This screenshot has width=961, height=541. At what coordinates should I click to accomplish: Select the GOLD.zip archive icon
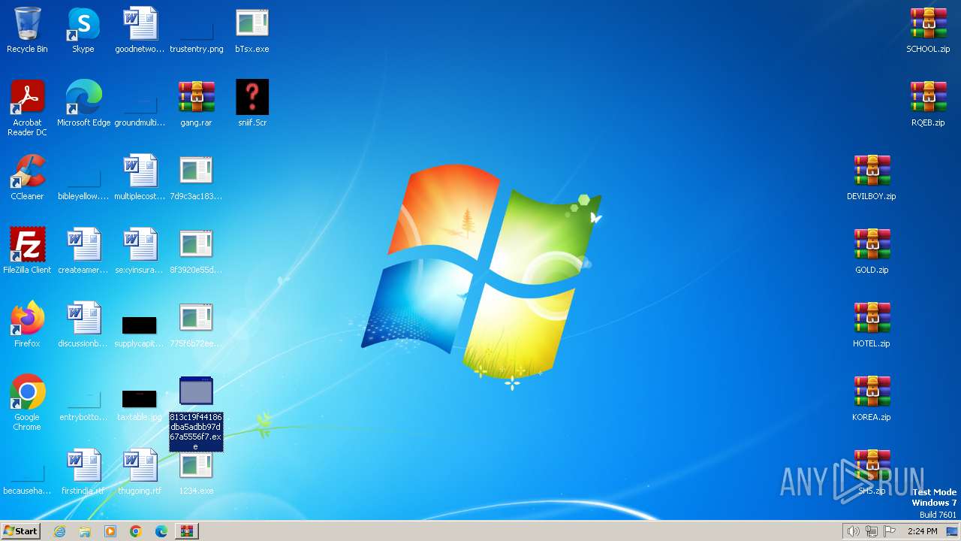coord(872,245)
